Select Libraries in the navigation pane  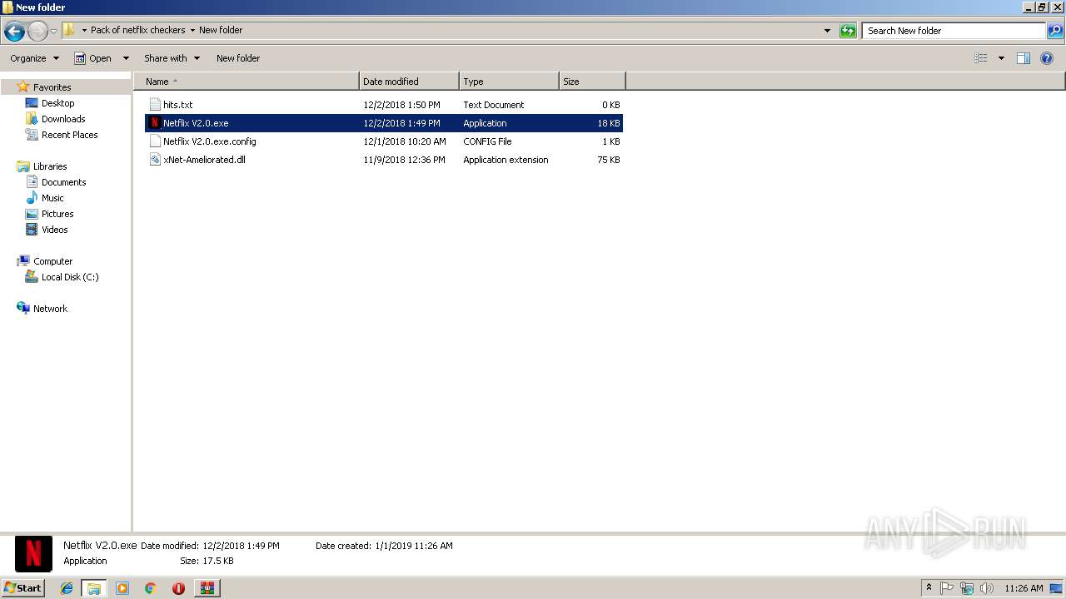pos(50,166)
